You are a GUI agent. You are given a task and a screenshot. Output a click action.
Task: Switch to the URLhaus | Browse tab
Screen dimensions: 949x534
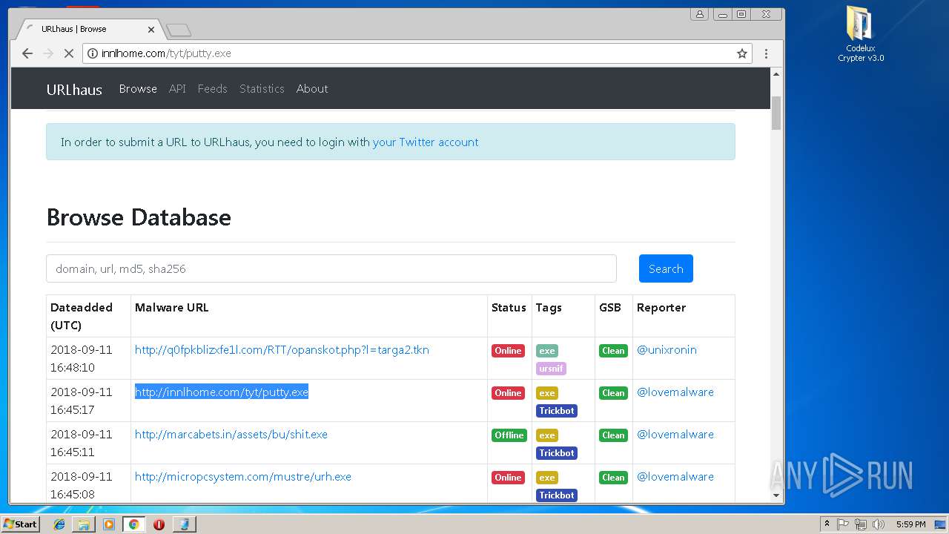coord(89,30)
